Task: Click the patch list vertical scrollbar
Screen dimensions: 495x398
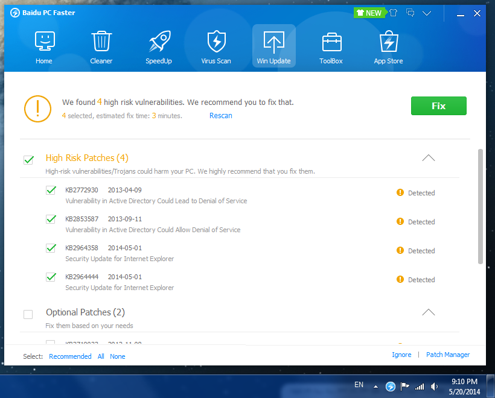Action: [x=480, y=207]
